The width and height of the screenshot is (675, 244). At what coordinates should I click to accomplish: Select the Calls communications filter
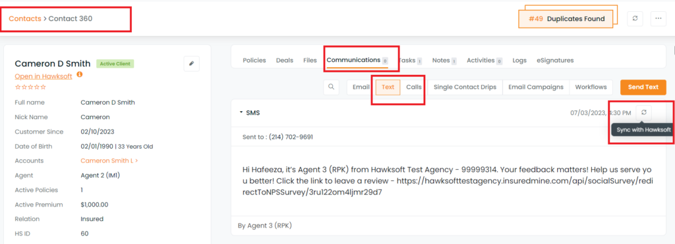pos(414,87)
